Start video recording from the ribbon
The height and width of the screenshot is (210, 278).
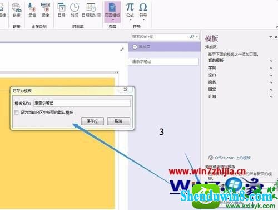[x=45, y=10]
